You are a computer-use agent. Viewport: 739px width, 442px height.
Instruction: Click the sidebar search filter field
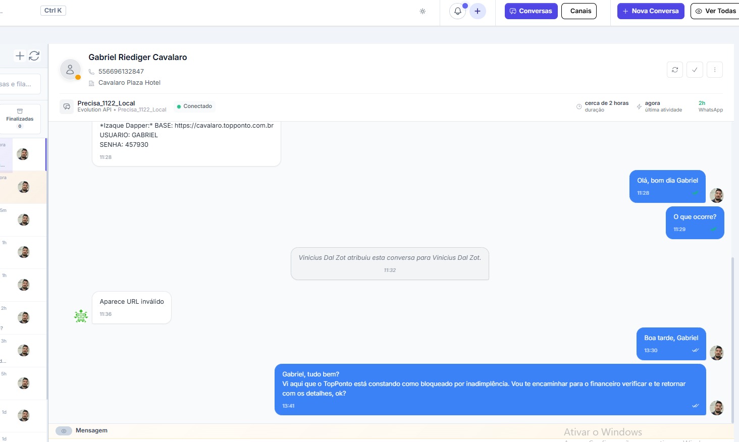(20, 84)
